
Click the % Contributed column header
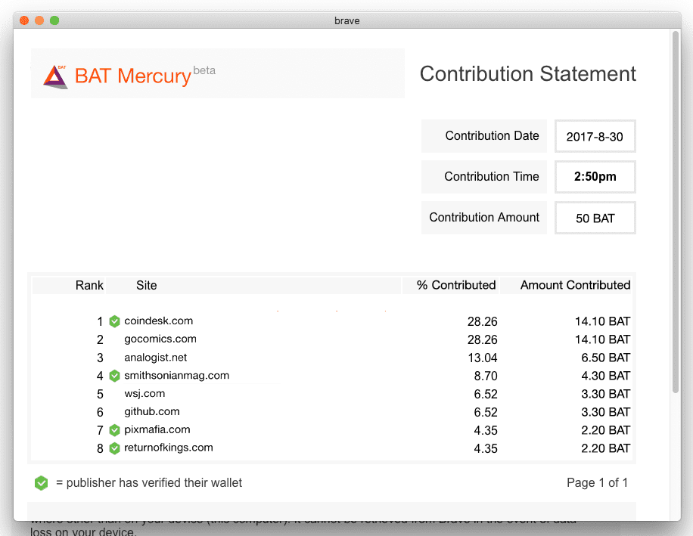pos(456,285)
